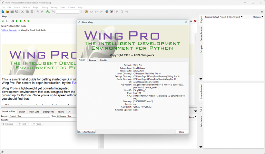Click the Check for Updates button
Viewport: 265px width, 154px height.
click(x=86, y=132)
